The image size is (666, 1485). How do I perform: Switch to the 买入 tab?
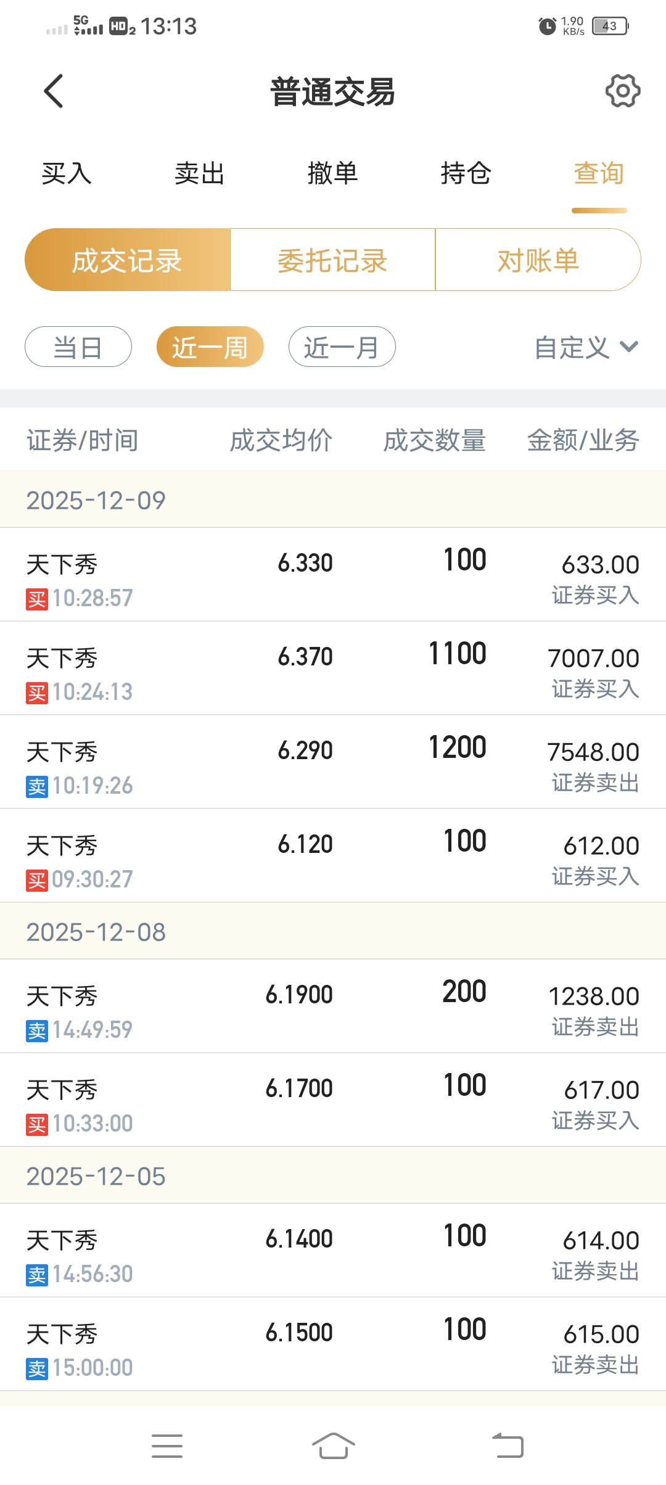pos(67,173)
